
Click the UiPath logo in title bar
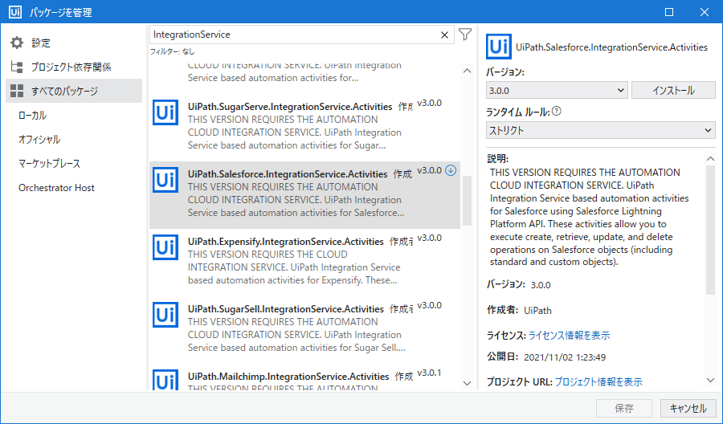(x=15, y=12)
